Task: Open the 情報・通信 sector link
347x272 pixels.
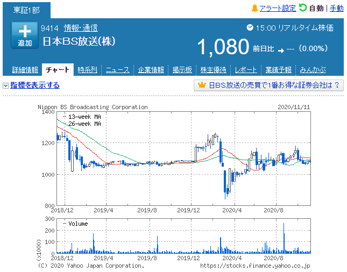Action: [x=81, y=28]
